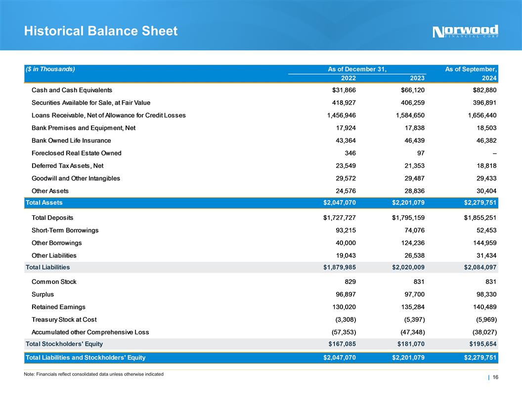522x403 pixels.
Task: Click the Treasury Stock at Cost label
Action: [64, 320]
